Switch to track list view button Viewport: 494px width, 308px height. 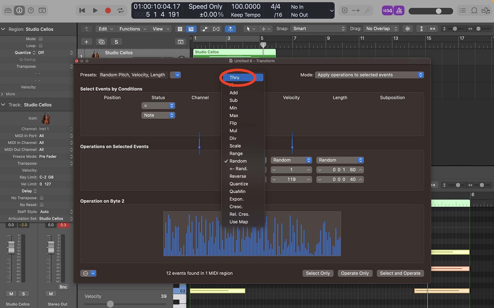pos(191,29)
